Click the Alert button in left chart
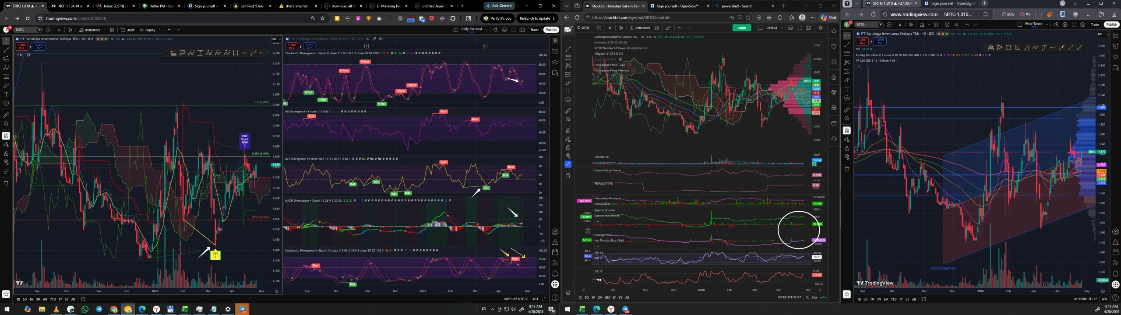The image size is (1121, 315). click(x=128, y=30)
